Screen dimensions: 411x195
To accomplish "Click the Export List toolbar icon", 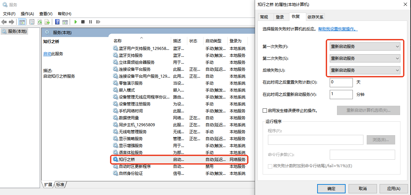I will click(47, 22).
